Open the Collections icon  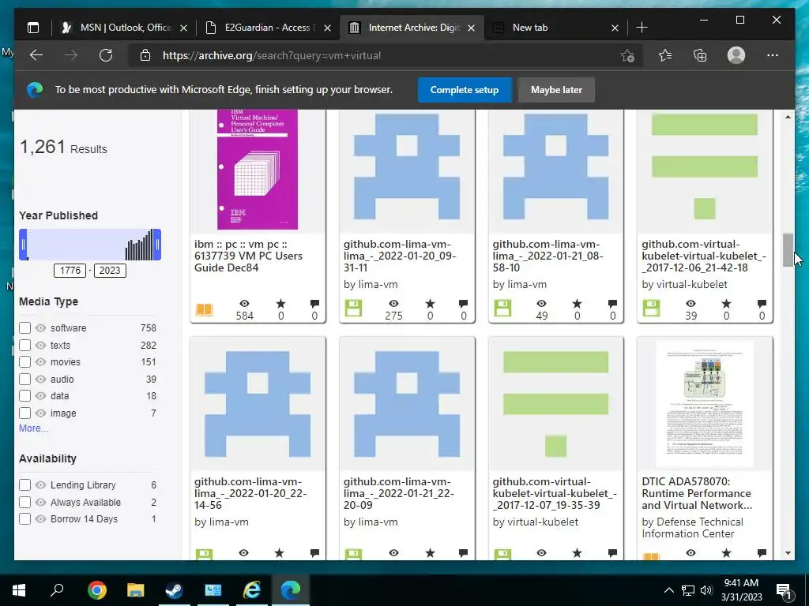(700, 55)
